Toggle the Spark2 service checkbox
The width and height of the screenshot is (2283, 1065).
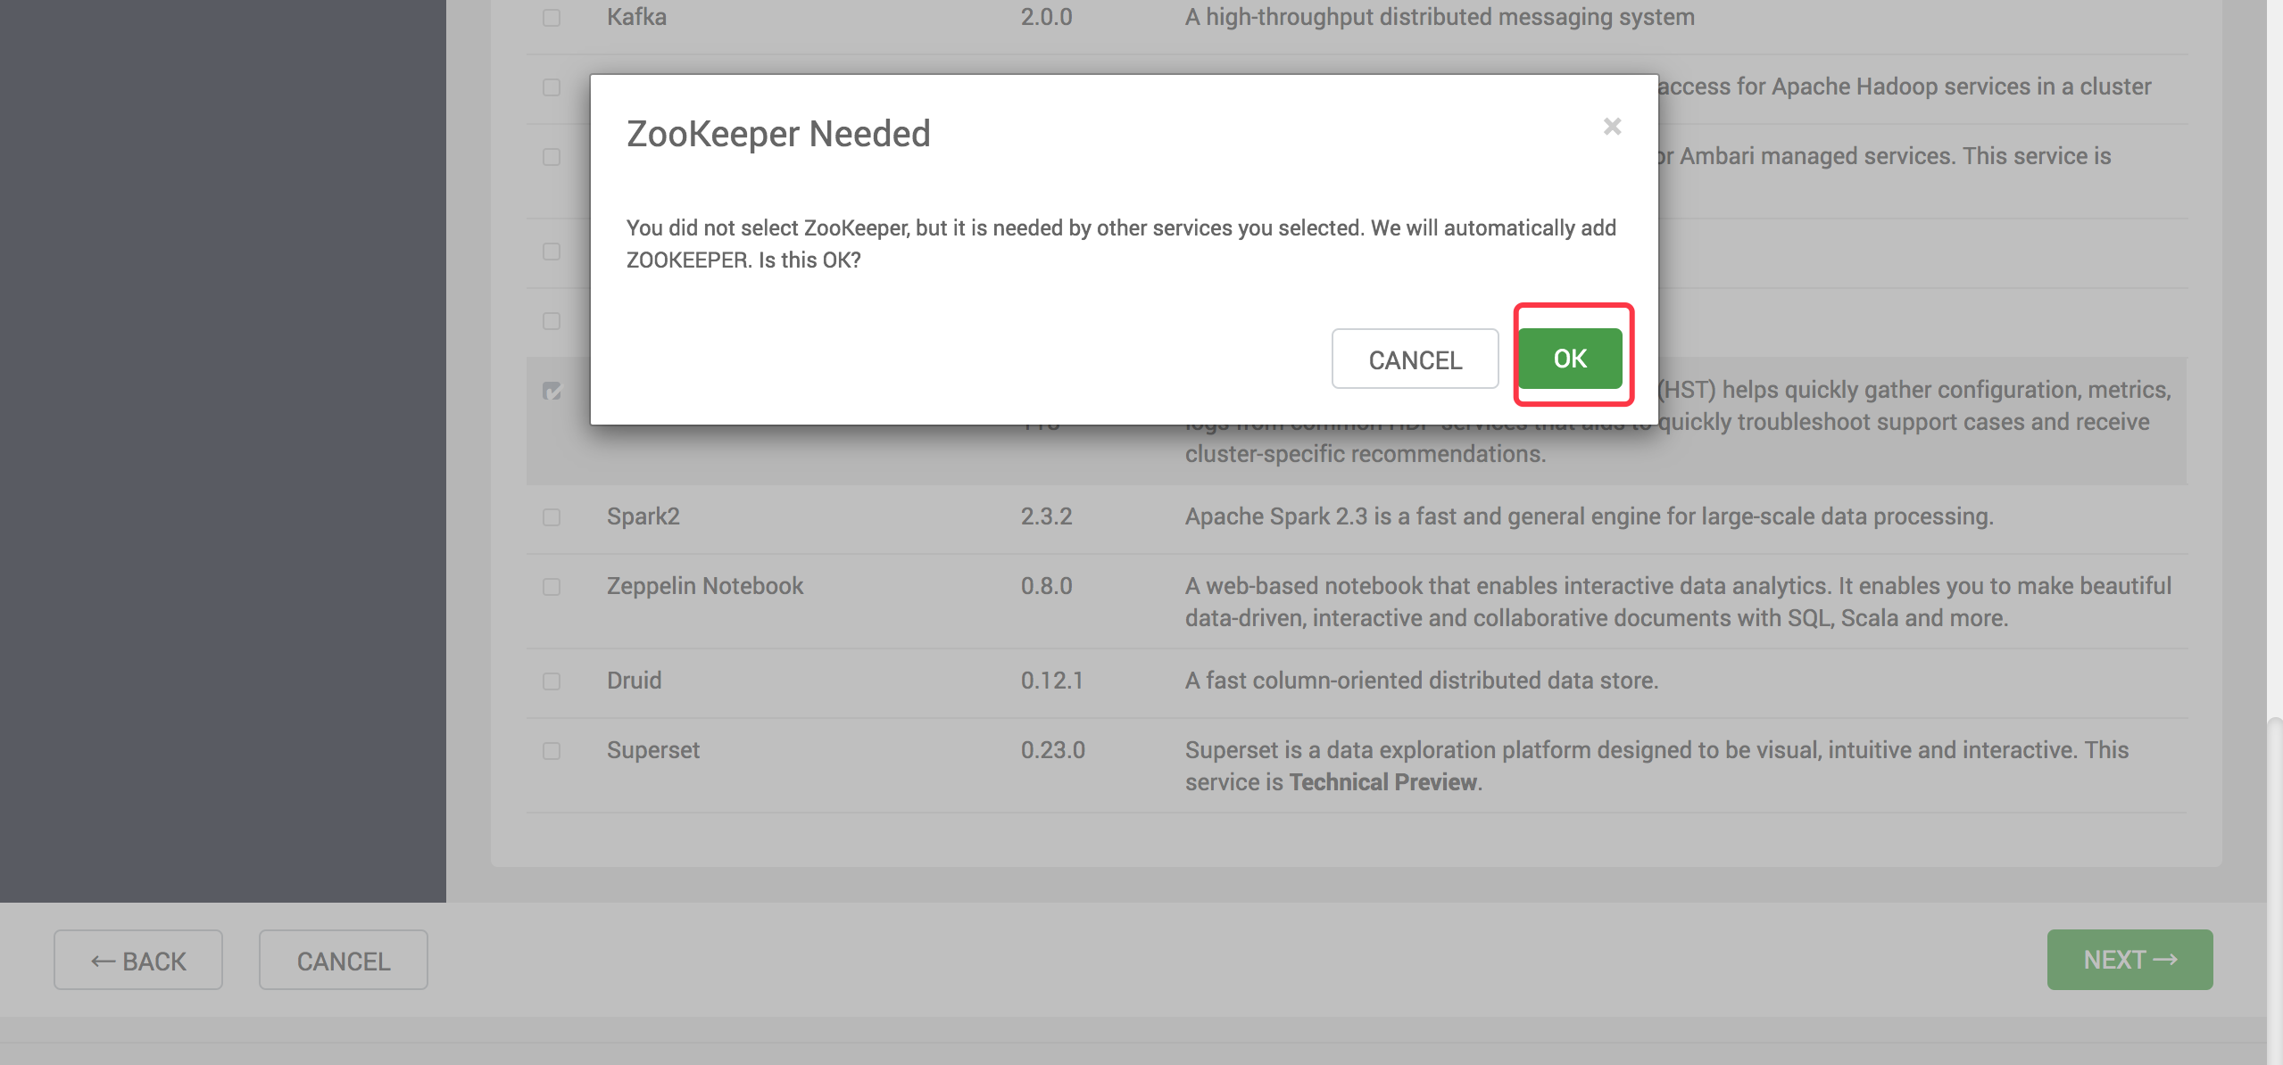click(x=552, y=517)
